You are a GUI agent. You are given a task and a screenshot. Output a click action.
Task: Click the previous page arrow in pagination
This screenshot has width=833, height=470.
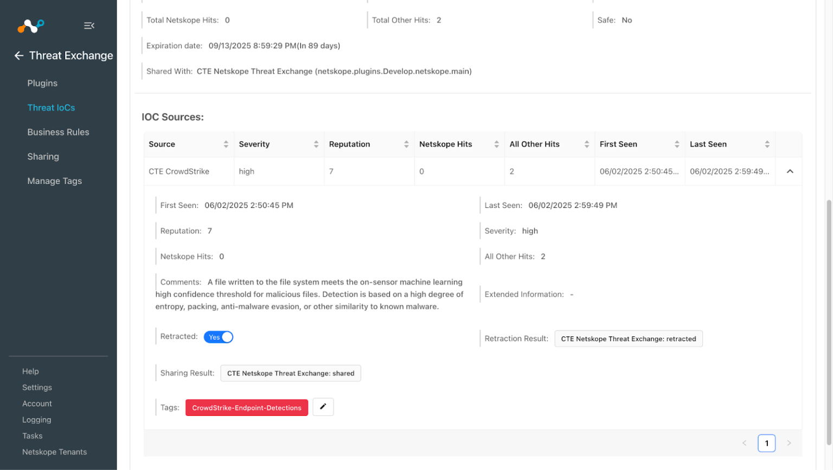[x=744, y=443]
